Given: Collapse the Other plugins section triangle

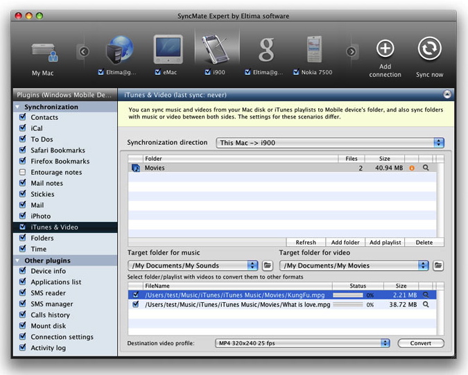Looking at the screenshot, I should coord(17,261).
